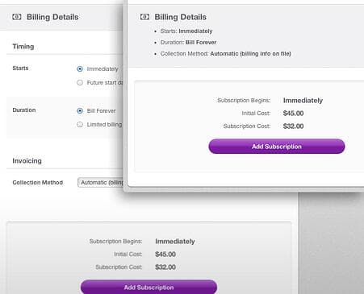The image size is (364, 294).
Task: Click Add Subscription in the front panel
Action: click(277, 147)
